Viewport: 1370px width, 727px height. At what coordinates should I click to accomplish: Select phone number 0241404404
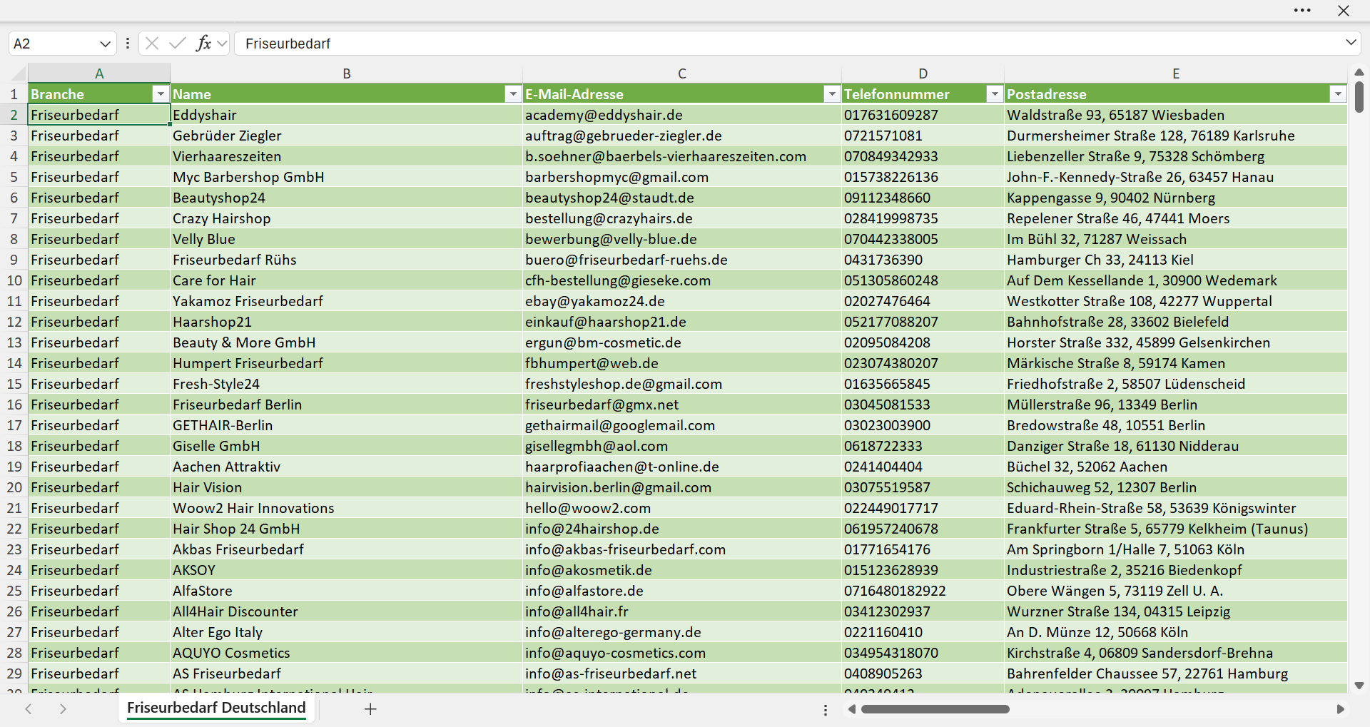pyautogui.click(x=923, y=467)
